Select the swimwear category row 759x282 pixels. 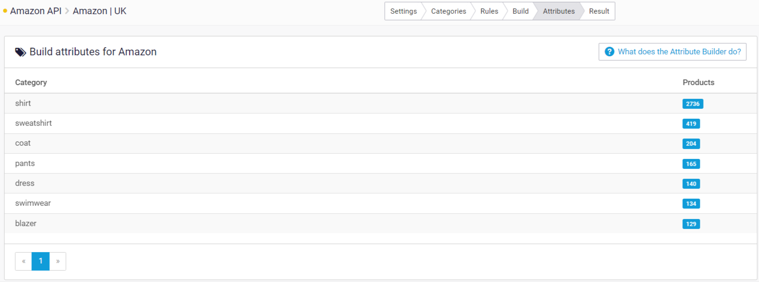pos(380,203)
